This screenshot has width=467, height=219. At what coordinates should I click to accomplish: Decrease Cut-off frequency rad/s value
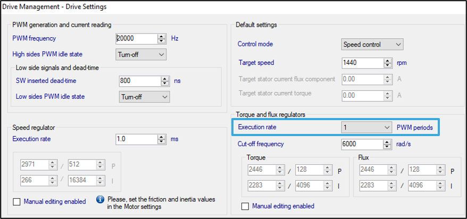(387, 147)
